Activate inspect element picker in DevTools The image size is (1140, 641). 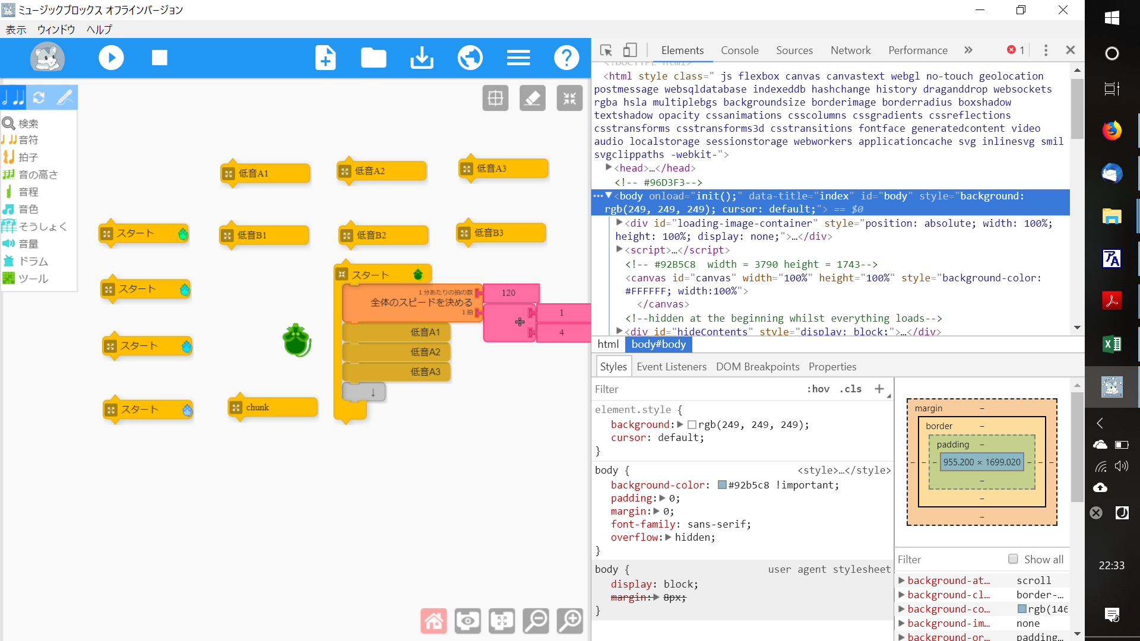[x=606, y=50]
